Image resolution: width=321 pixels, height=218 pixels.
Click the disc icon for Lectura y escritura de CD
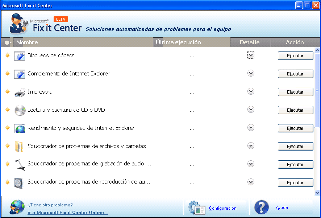pos(20,110)
